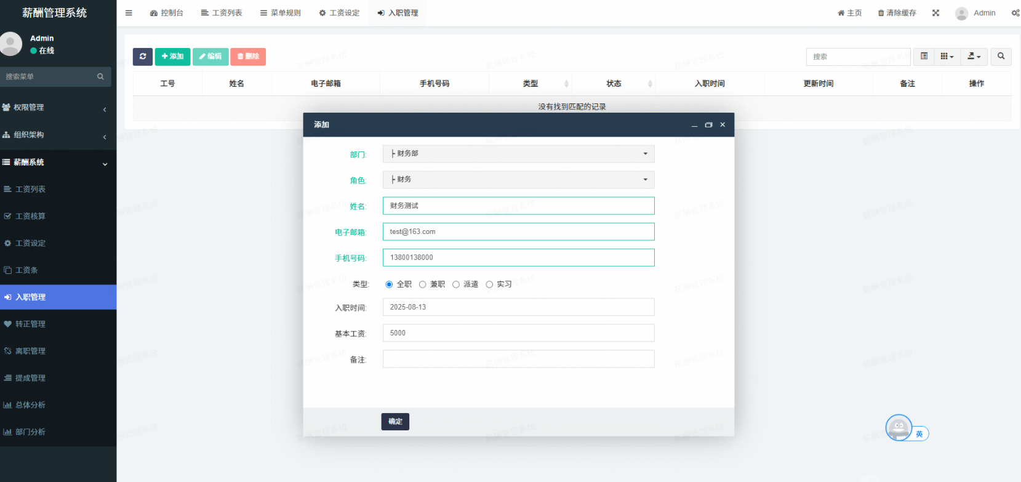Image resolution: width=1021 pixels, height=482 pixels.
Task: Click the refresh icon button in toolbar
Action: [x=143, y=57]
